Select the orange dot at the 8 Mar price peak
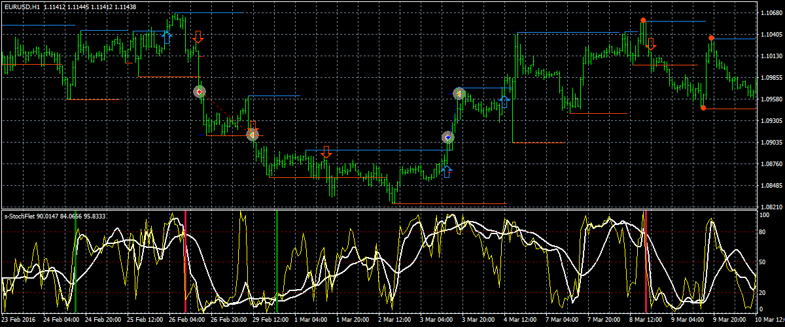Screen dimensions: 785x327 point(643,20)
